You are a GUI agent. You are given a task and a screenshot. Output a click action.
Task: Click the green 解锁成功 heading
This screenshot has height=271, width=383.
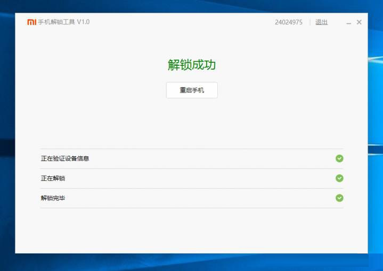(192, 65)
